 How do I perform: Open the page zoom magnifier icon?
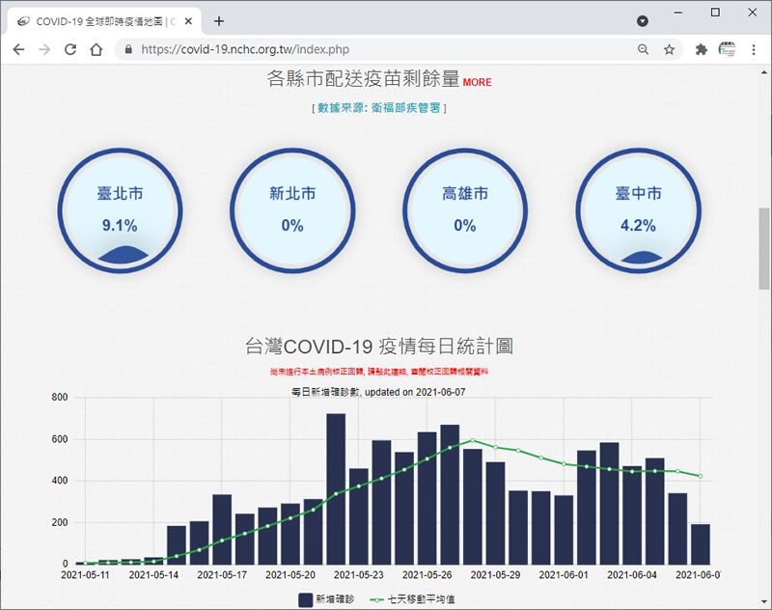(x=644, y=50)
